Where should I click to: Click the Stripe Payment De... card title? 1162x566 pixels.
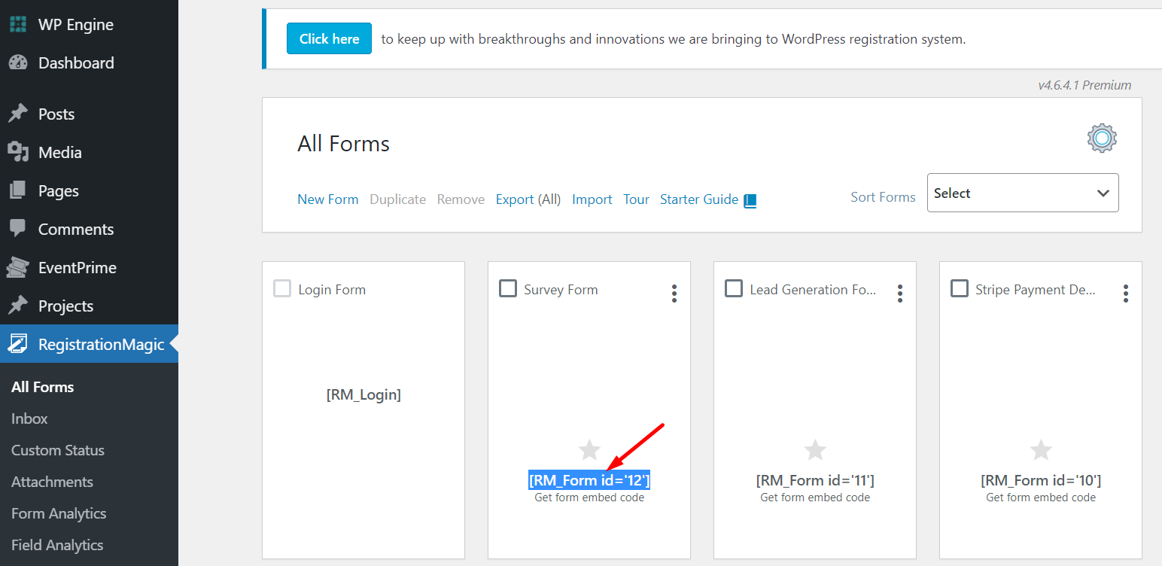tap(1036, 290)
